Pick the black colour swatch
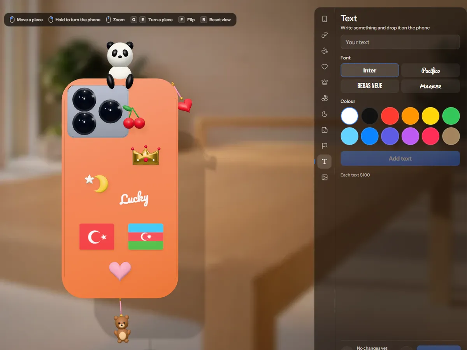The height and width of the screenshot is (350, 467). [370, 116]
